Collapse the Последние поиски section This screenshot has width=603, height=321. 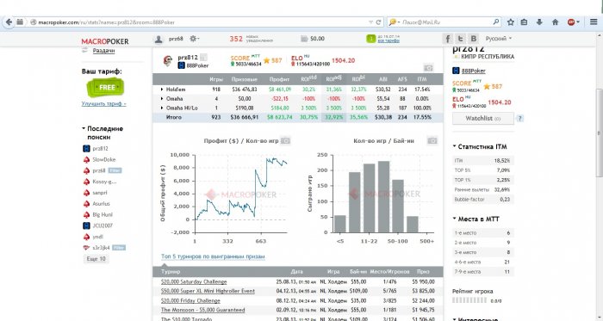coord(84,128)
